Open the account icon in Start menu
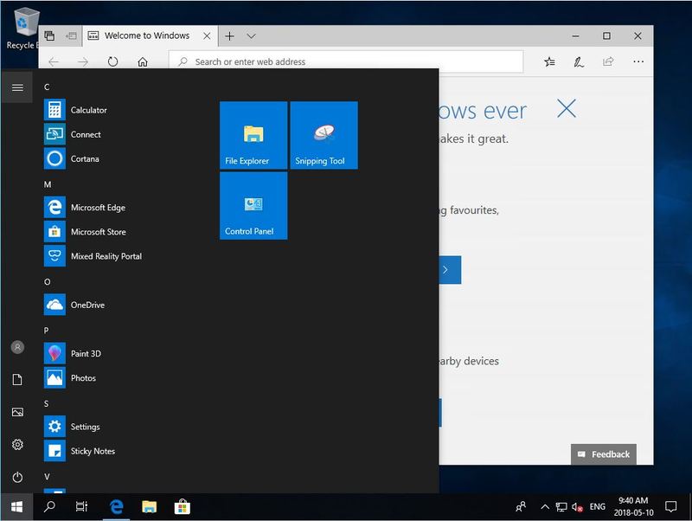 coord(17,346)
